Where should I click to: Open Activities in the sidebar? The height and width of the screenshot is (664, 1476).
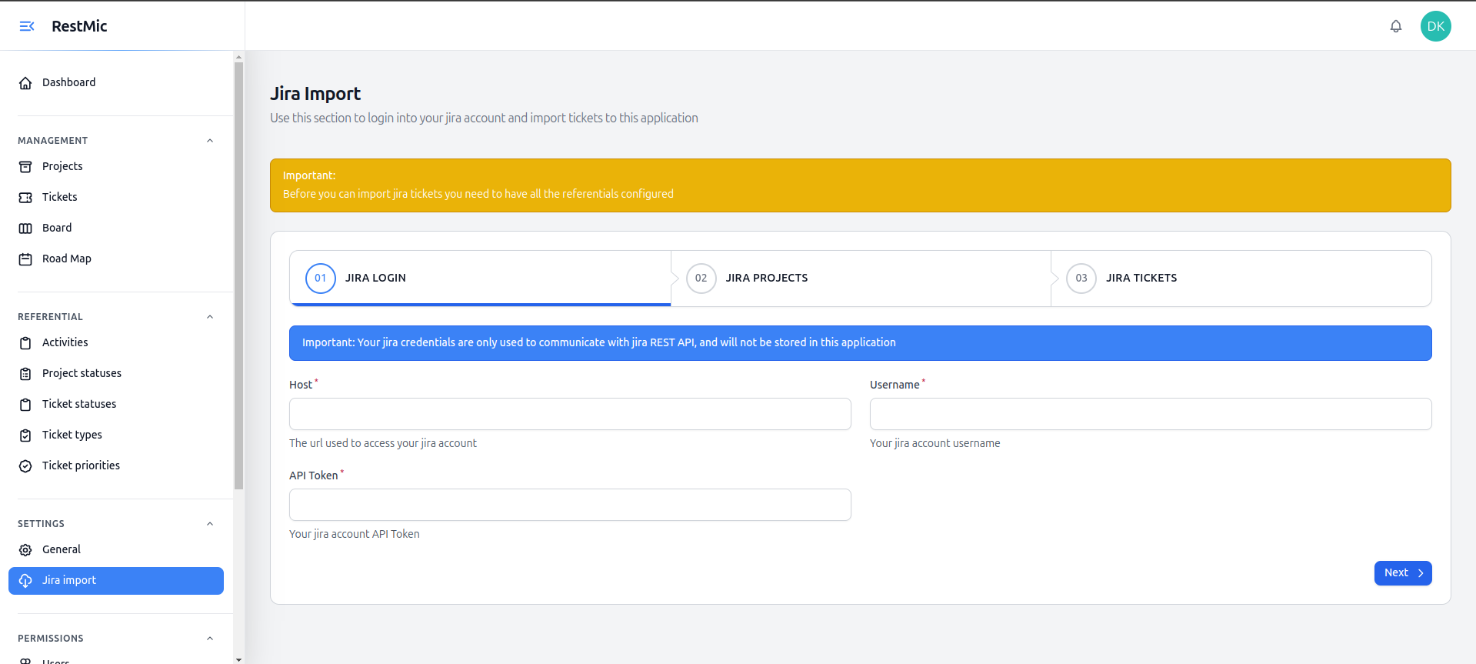(65, 342)
